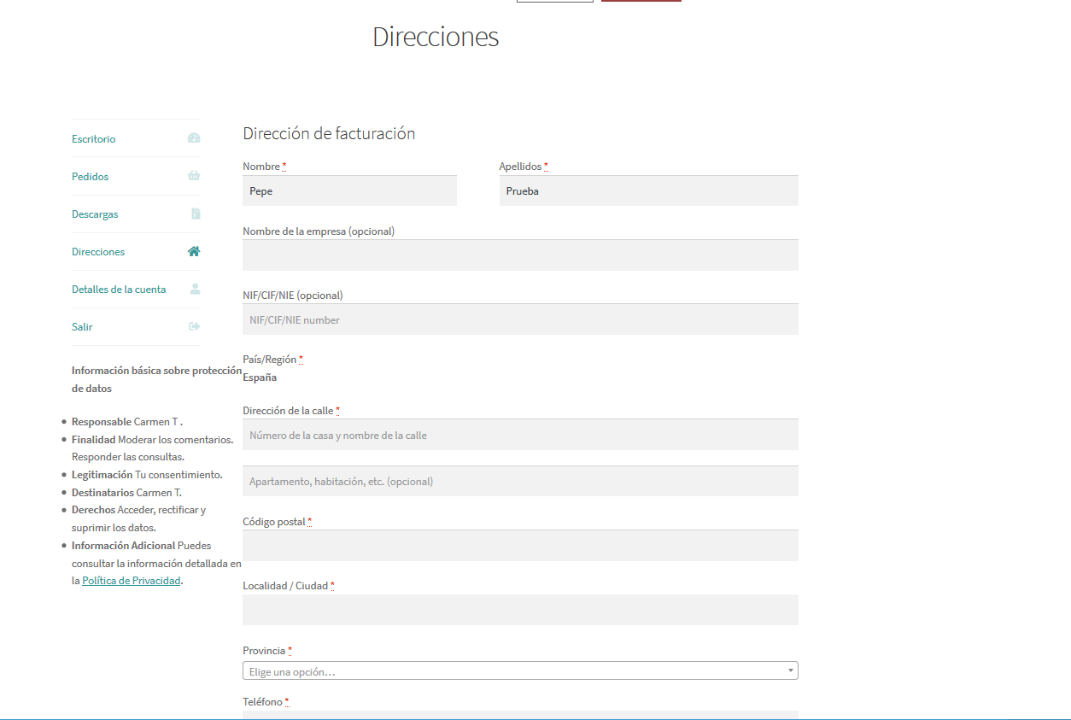Focus the Nombre field containing Pepe
This screenshot has width=1071, height=720.
[349, 190]
